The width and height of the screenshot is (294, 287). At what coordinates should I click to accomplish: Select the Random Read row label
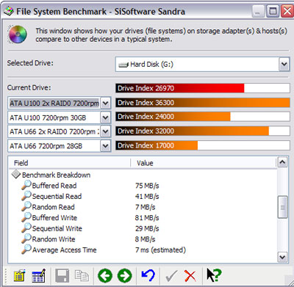tap(54, 207)
